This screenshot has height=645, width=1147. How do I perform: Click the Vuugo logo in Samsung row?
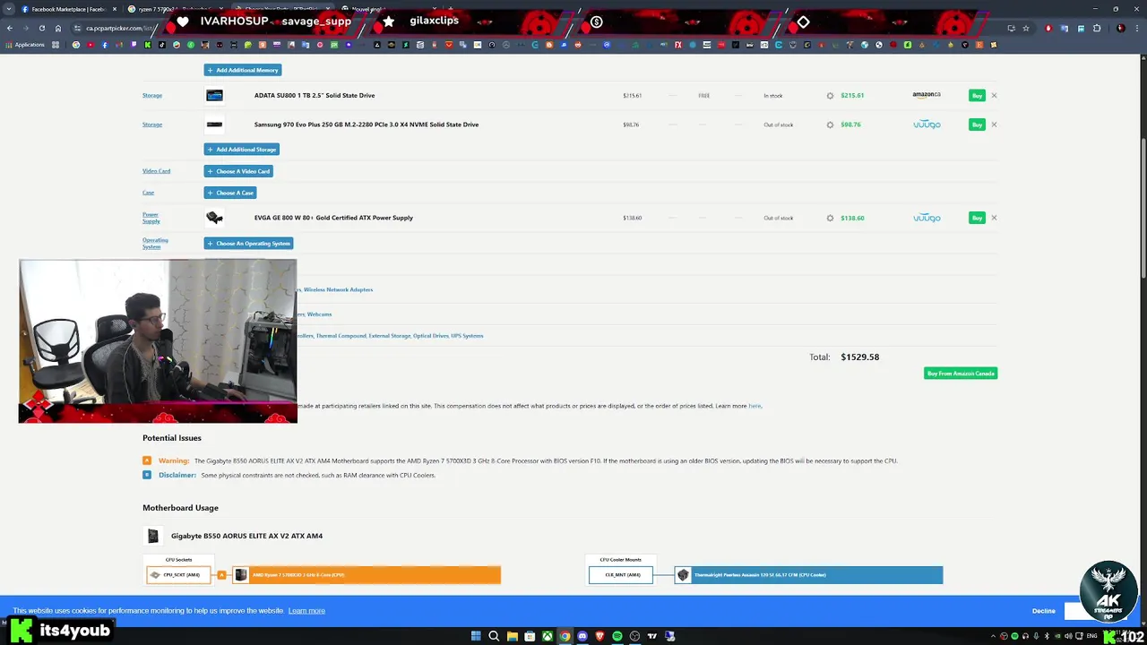927,125
